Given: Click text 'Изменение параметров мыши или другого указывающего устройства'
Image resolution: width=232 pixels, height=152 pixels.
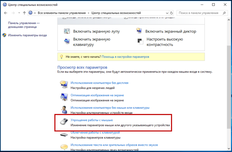Looking at the screenshot, I should pyautogui.click(x=120, y=125).
